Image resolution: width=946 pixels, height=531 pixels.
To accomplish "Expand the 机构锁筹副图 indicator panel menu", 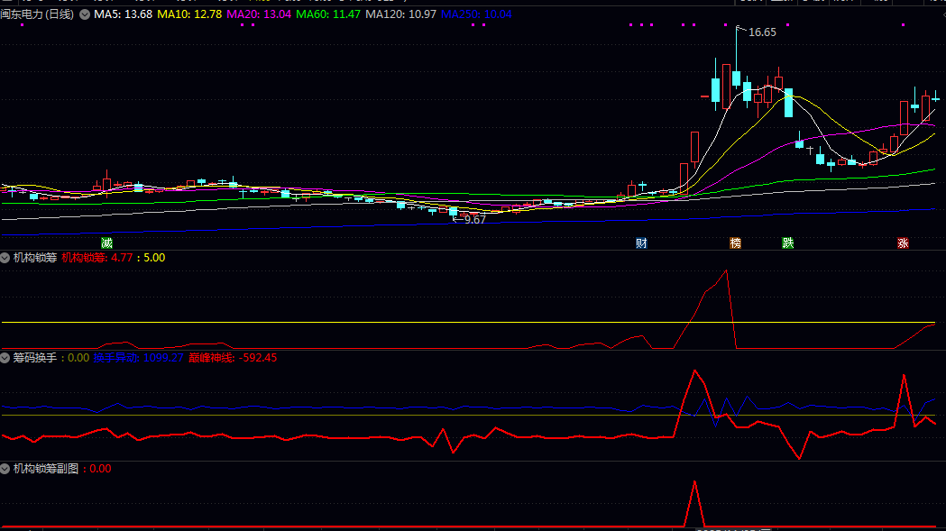I will 5,469.
